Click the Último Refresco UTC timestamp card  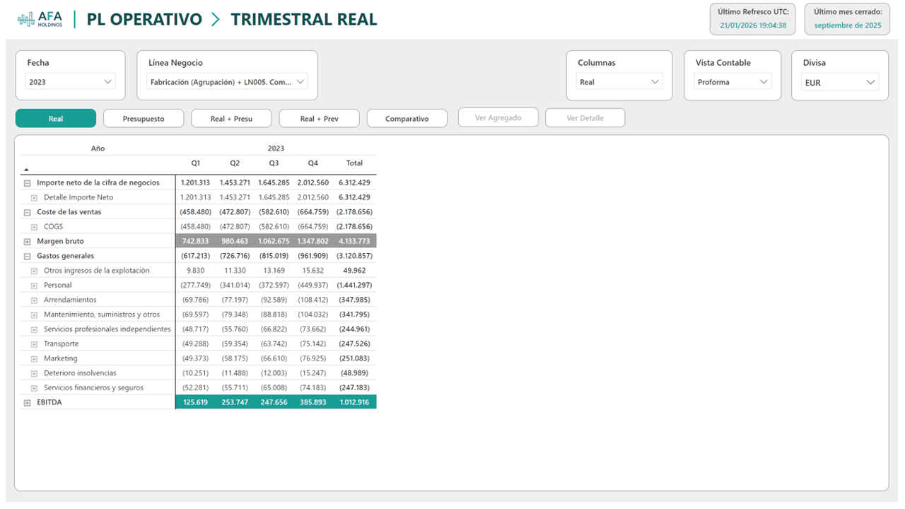753,18
